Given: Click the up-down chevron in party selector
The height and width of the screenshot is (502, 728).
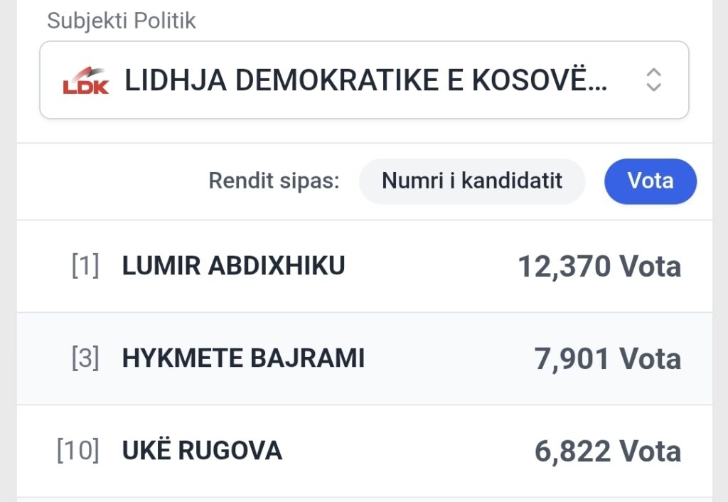Looking at the screenshot, I should tap(653, 80).
